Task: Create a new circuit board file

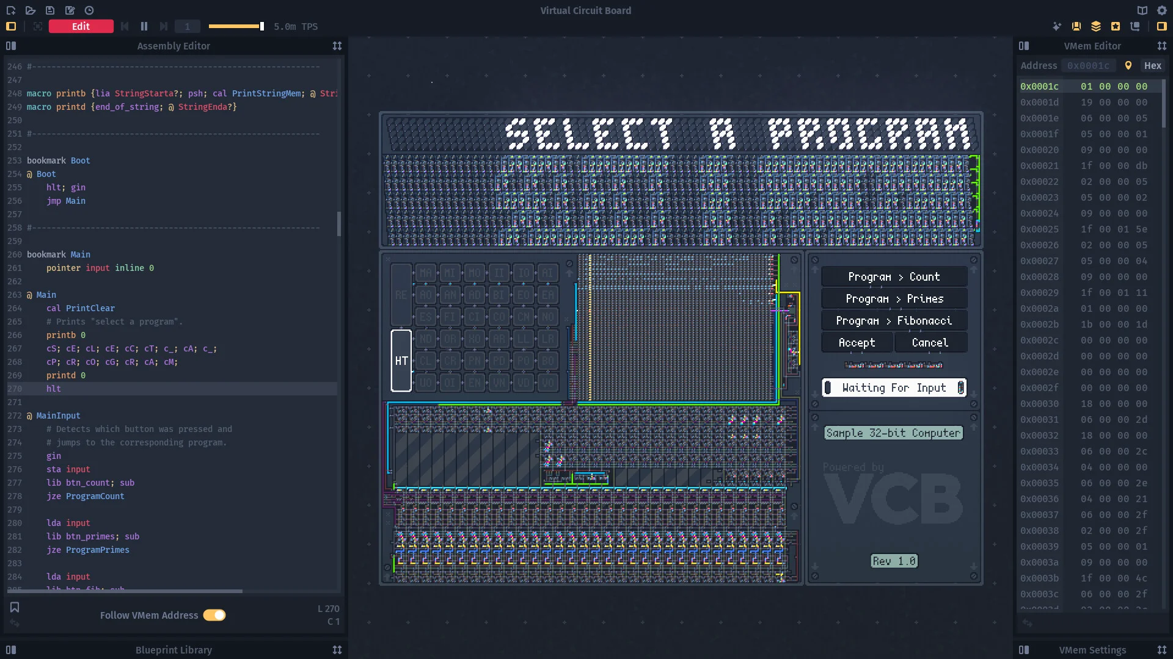Action: 11,10
